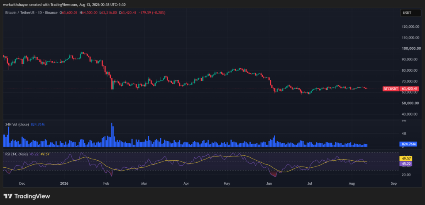Click the 2026 label on time axis
Screen dimensions: 425x205
64,183
